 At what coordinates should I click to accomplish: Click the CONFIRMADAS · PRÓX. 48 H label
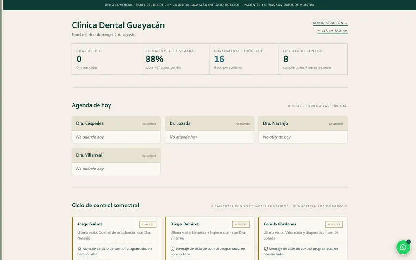tap(239, 51)
